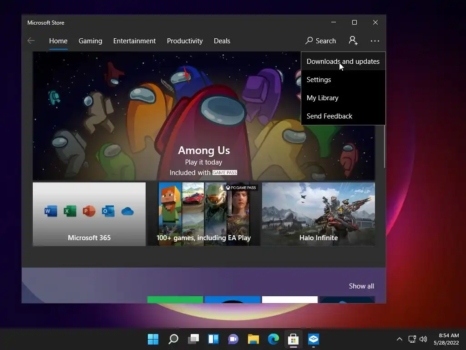Open Windows Start menu
This screenshot has width=466, height=350.
153,339
